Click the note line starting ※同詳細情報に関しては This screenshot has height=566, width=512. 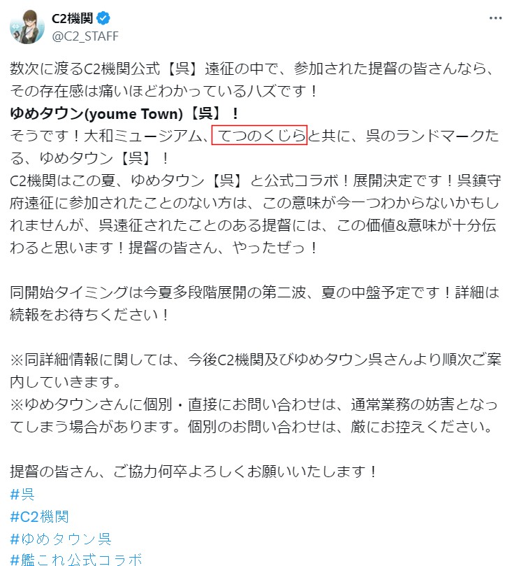coord(256,360)
